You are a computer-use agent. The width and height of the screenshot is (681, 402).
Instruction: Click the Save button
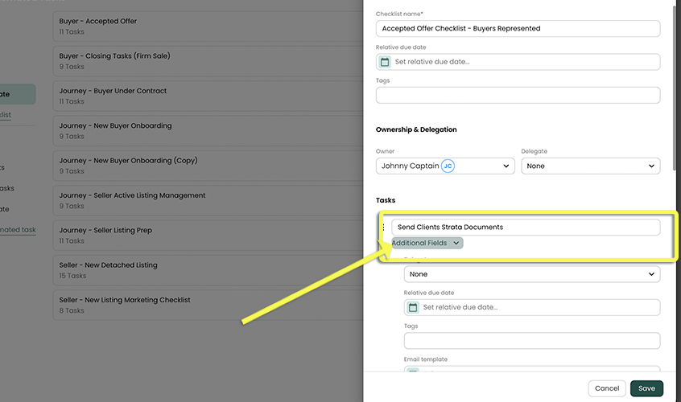click(646, 388)
